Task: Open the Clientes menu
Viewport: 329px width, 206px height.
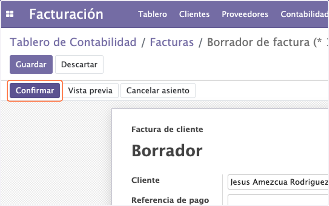Action: click(194, 14)
